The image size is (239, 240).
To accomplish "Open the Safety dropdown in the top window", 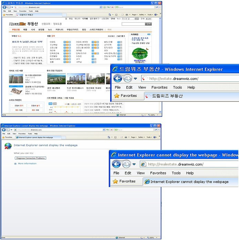I will click(x=142, y=15).
